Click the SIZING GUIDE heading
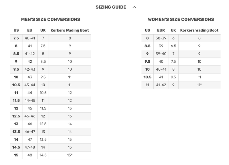This screenshot has height=165, width=229. point(112,7)
